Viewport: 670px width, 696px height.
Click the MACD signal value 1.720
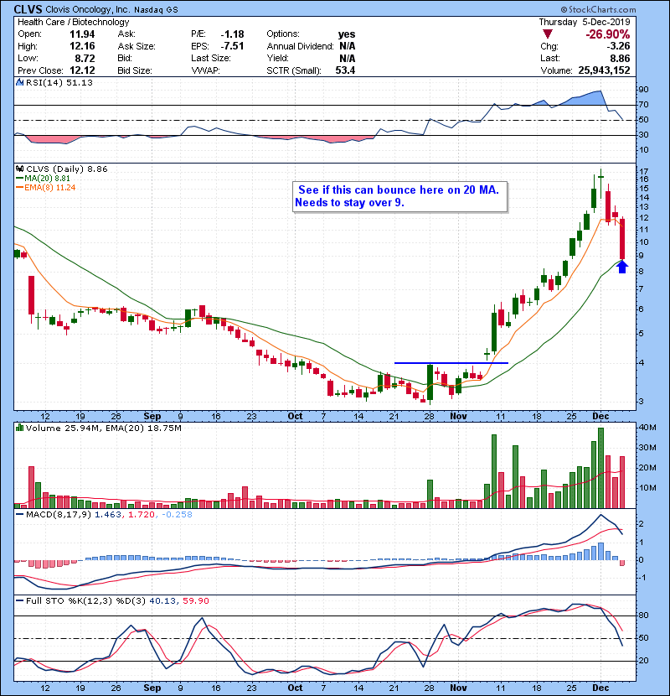click(141, 515)
